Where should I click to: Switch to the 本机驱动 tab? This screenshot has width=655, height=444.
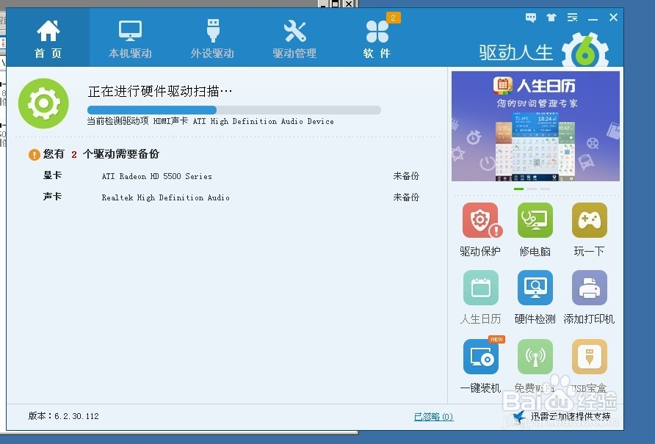pyautogui.click(x=129, y=37)
